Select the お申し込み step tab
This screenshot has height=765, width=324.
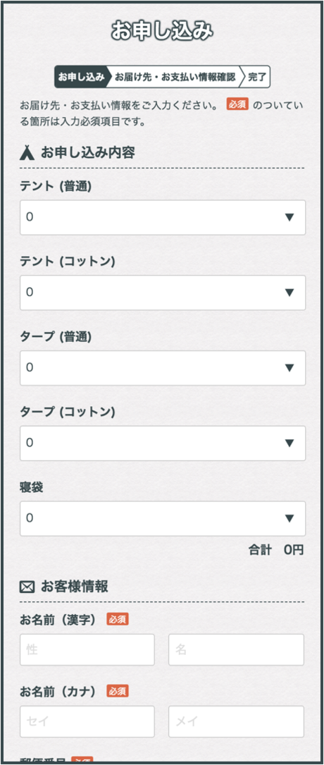coord(82,77)
